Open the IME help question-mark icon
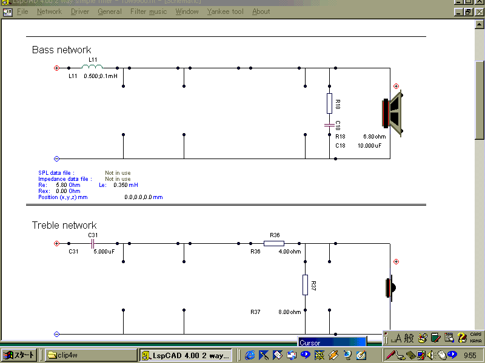The width and height of the screenshot is (485, 363). click(x=461, y=338)
